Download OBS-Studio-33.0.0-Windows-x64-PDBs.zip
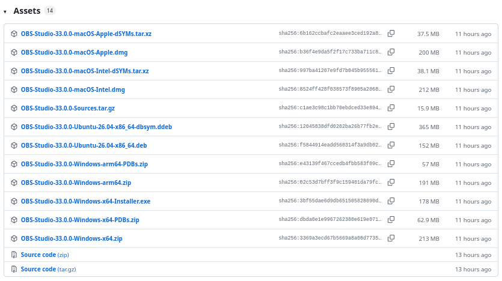This screenshot has height=281, width=502. [x=80, y=220]
